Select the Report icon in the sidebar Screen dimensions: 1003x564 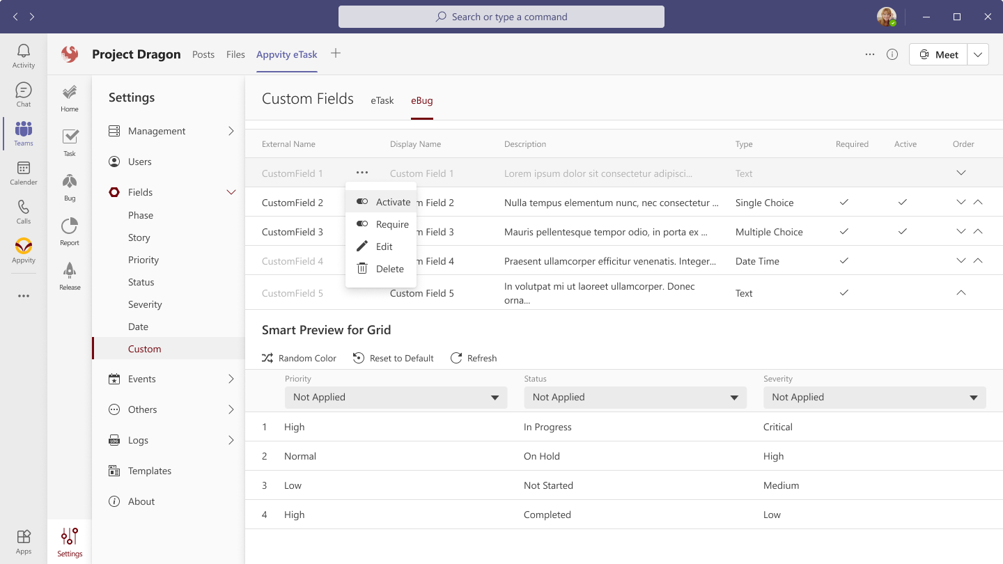[x=69, y=230]
